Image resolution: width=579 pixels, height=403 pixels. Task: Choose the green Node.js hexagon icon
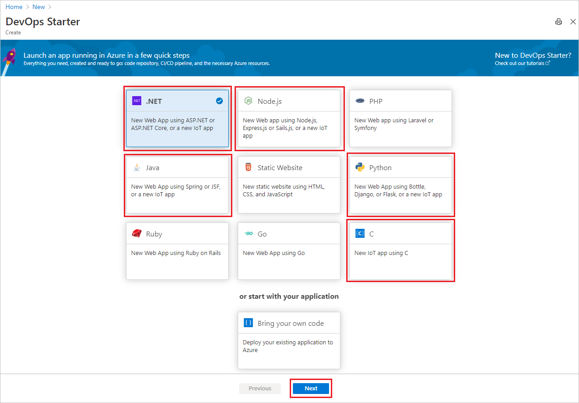point(248,101)
